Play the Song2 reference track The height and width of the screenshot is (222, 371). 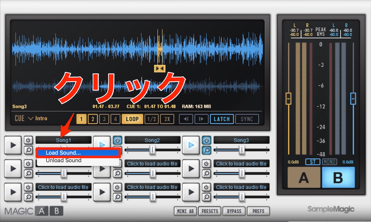coord(102,145)
